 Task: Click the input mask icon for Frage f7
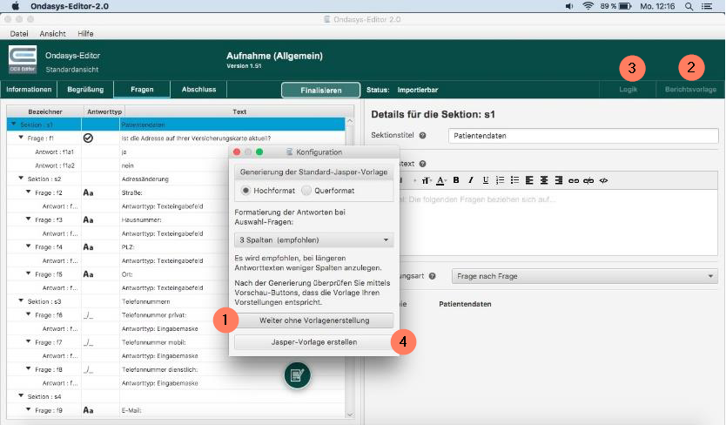(x=88, y=342)
